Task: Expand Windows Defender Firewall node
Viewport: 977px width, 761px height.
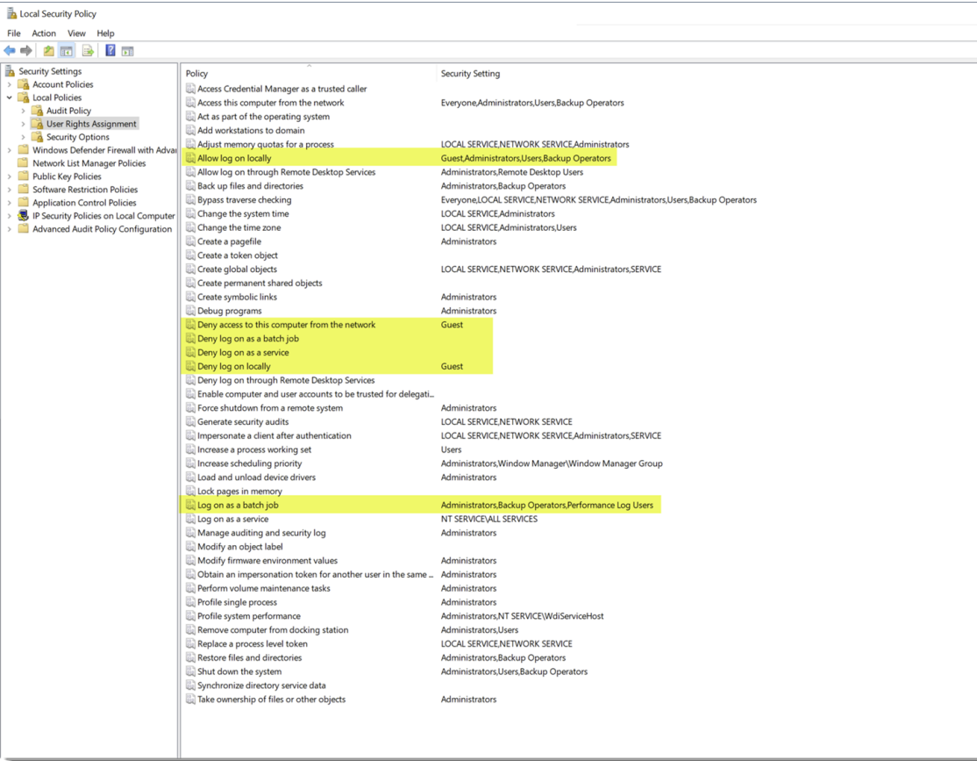Action: click(x=10, y=150)
